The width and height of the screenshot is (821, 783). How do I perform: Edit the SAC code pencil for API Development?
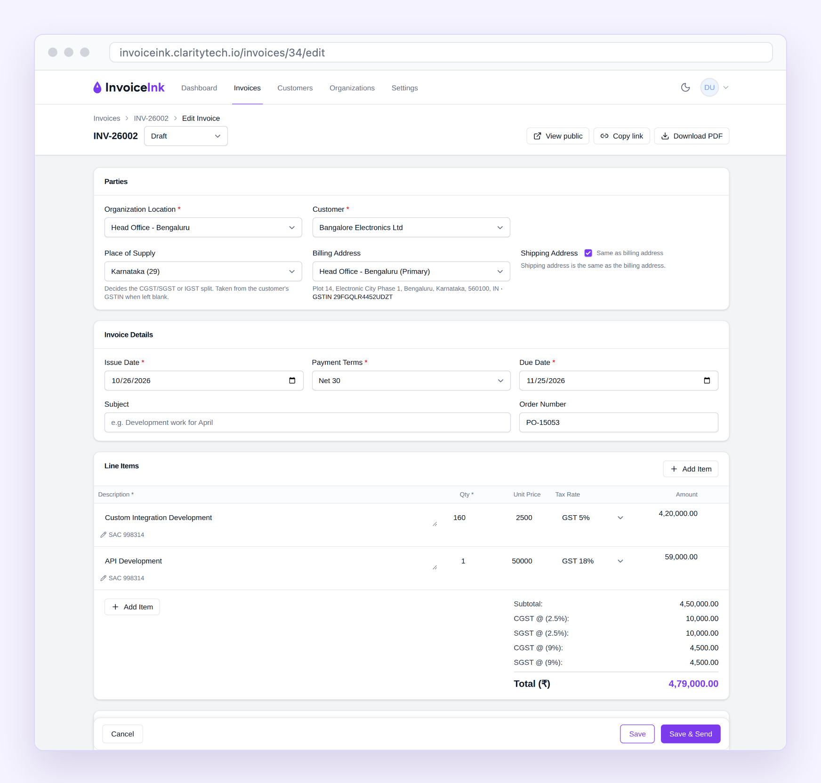[x=103, y=578]
